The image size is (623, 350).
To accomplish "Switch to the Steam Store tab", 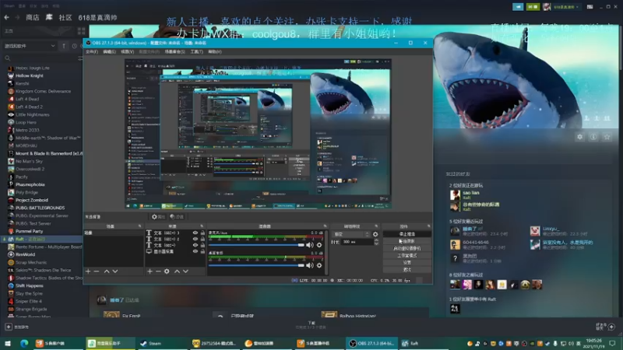I will coord(32,17).
